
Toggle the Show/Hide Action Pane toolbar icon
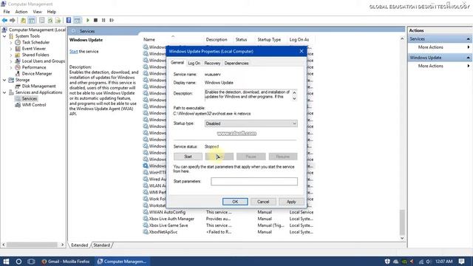click(77, 20)
